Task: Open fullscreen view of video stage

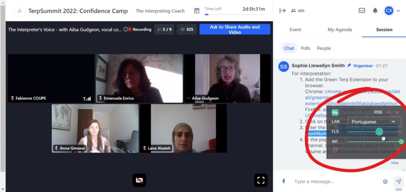Action: pos(261,180)
